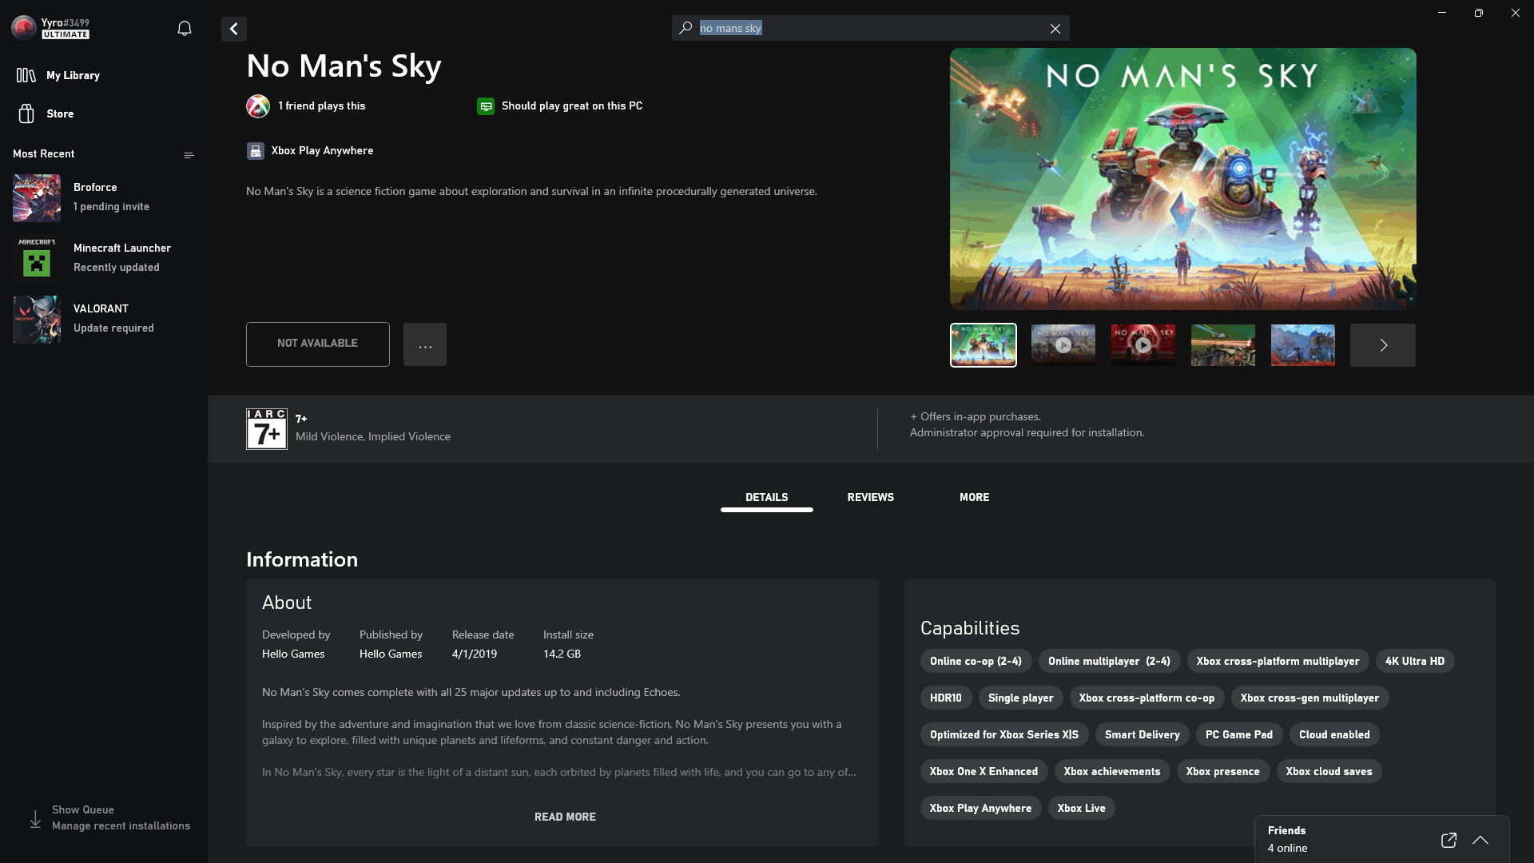
Task: Click the notification bell icon
Action: [185, 29]
